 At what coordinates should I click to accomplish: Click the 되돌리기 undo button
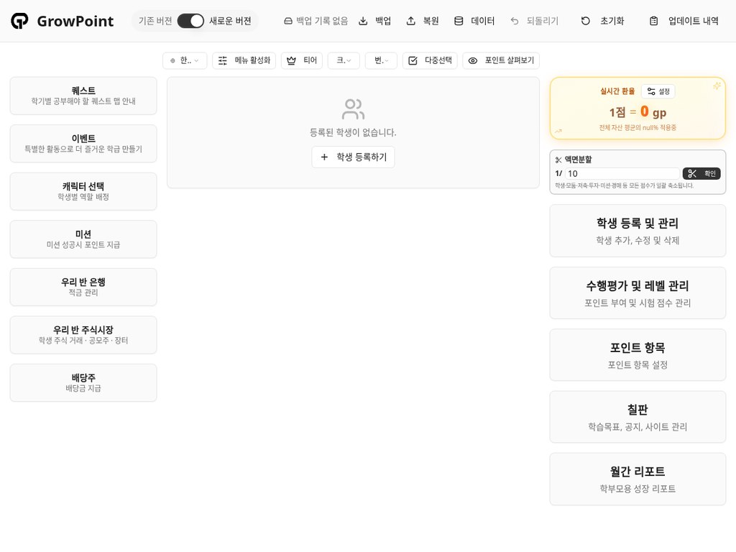(x=535, y=21)
